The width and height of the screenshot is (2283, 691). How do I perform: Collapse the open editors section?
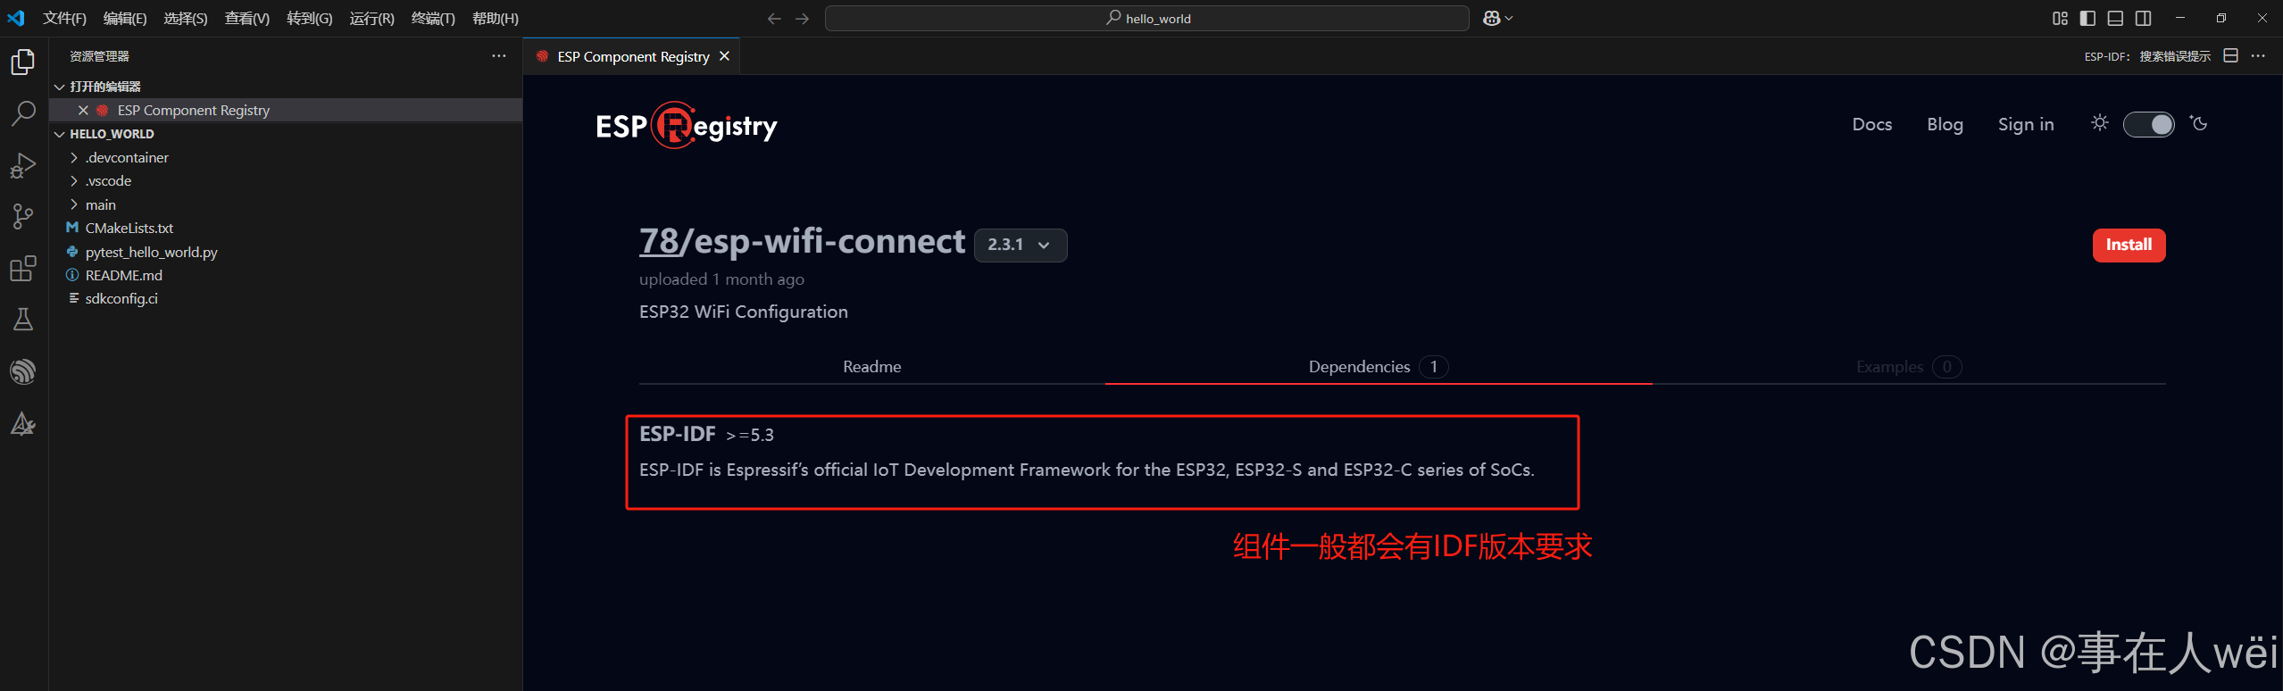click(x=60, y=87)
